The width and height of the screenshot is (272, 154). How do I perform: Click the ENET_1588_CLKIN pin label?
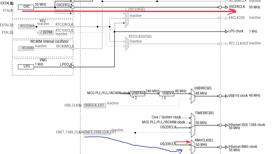tap(70, 132)
